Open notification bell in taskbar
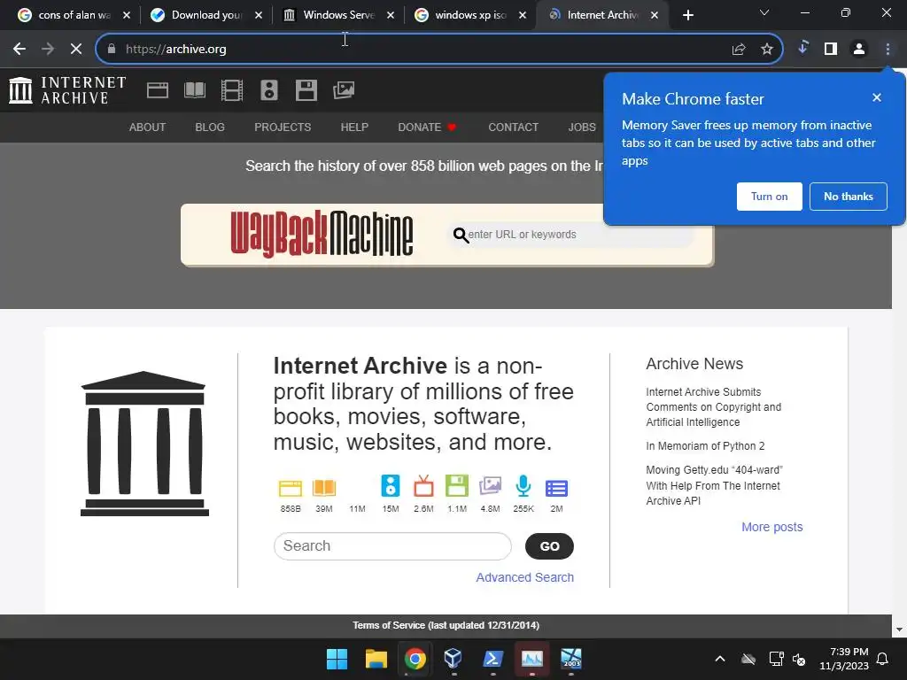 (x=883, y=659)
